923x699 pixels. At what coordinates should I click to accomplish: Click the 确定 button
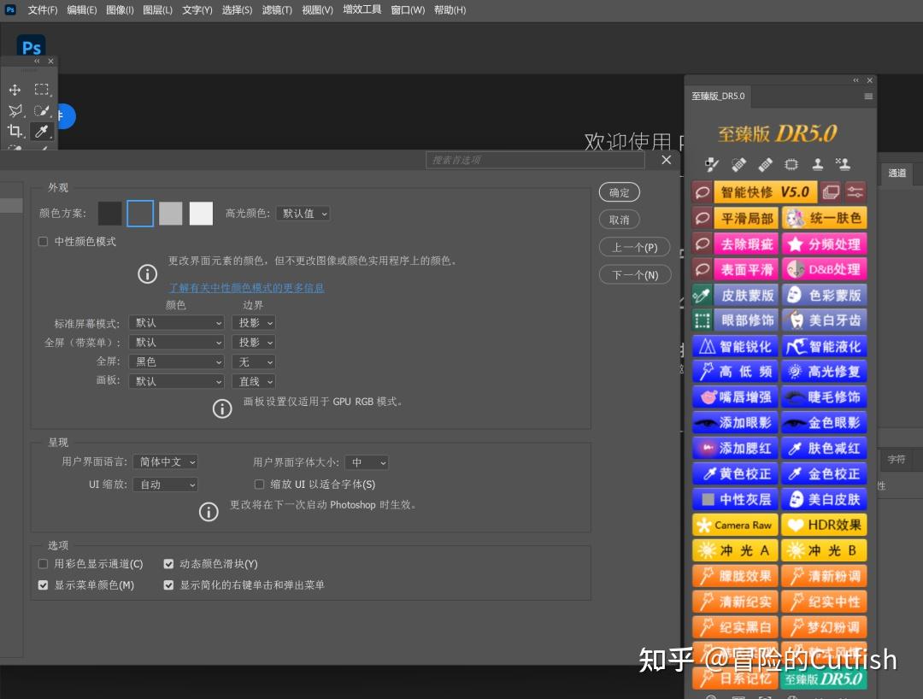tap(619, 192)
